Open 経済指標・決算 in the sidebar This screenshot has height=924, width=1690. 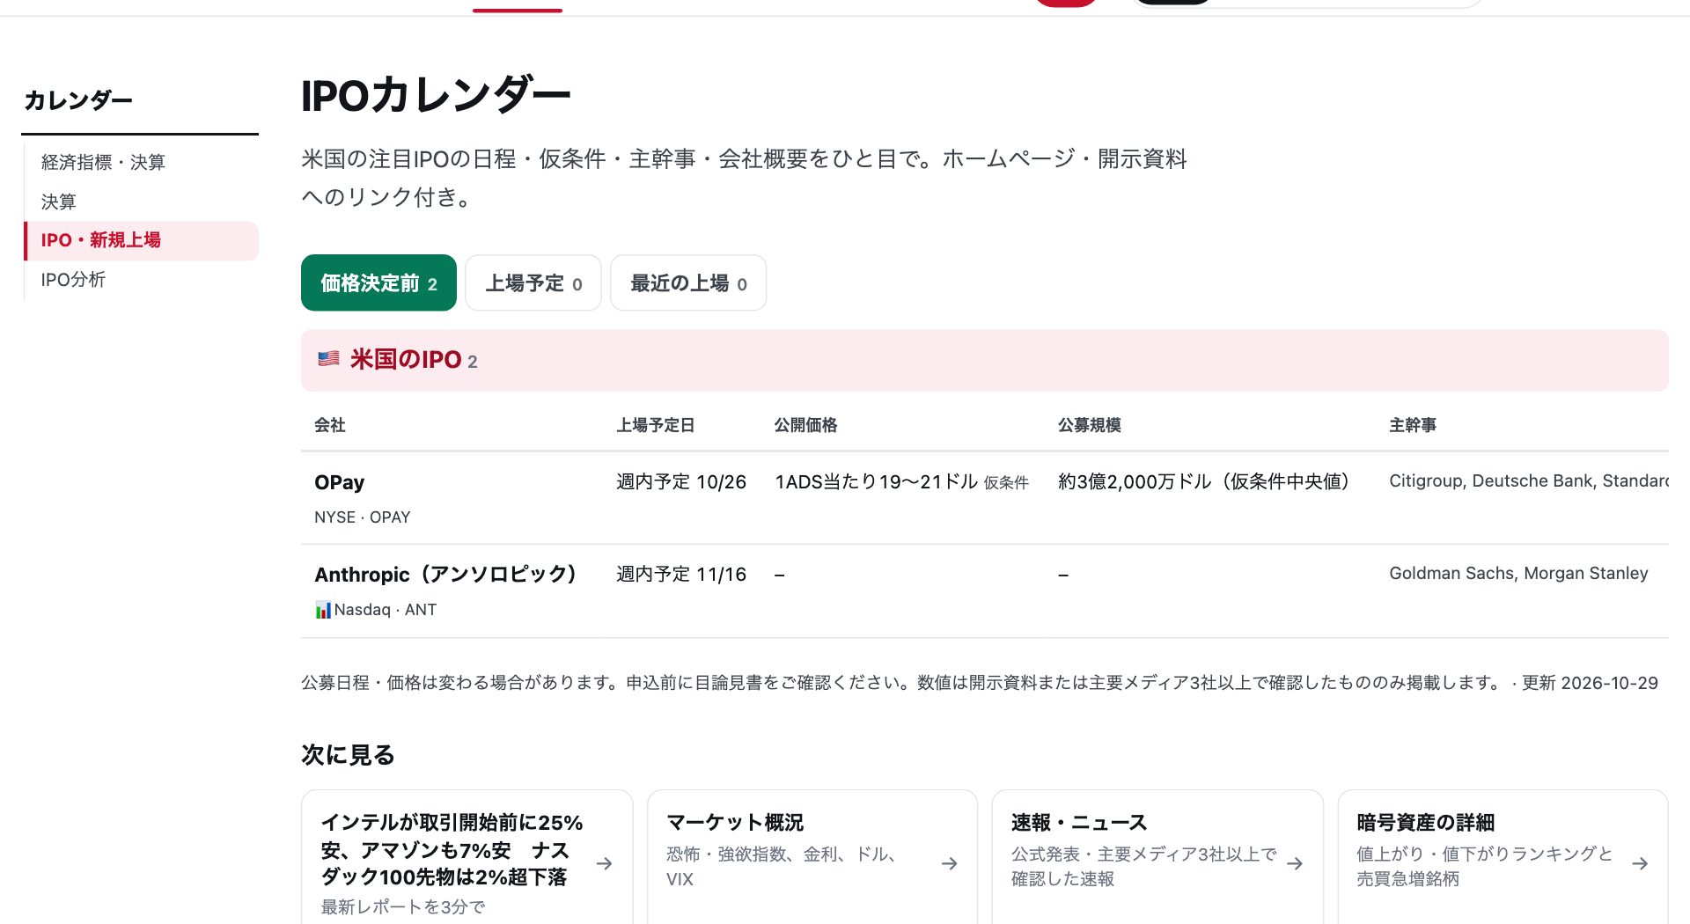103,162
